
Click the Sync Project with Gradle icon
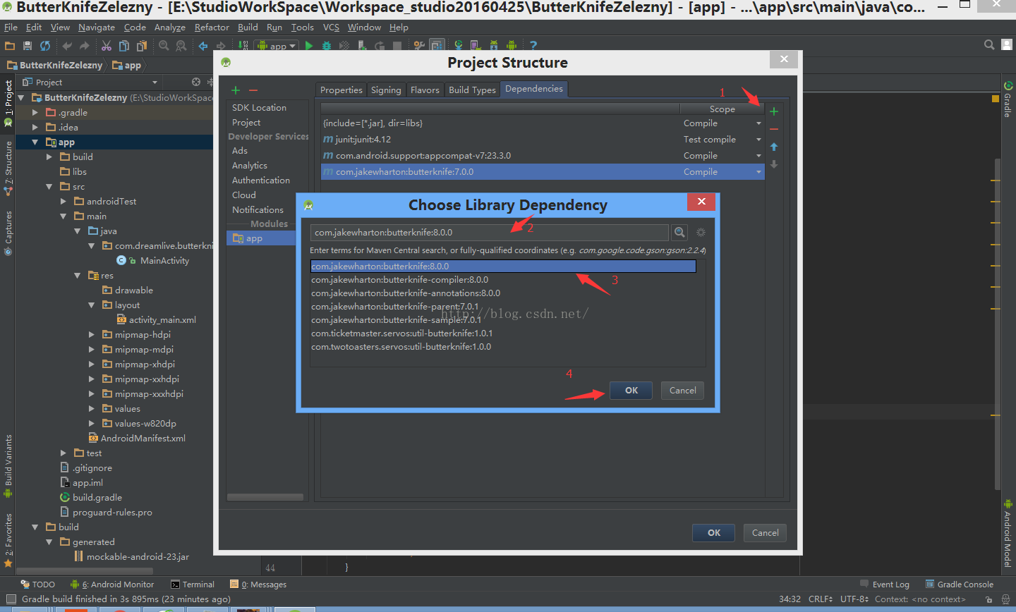(459, 46)
